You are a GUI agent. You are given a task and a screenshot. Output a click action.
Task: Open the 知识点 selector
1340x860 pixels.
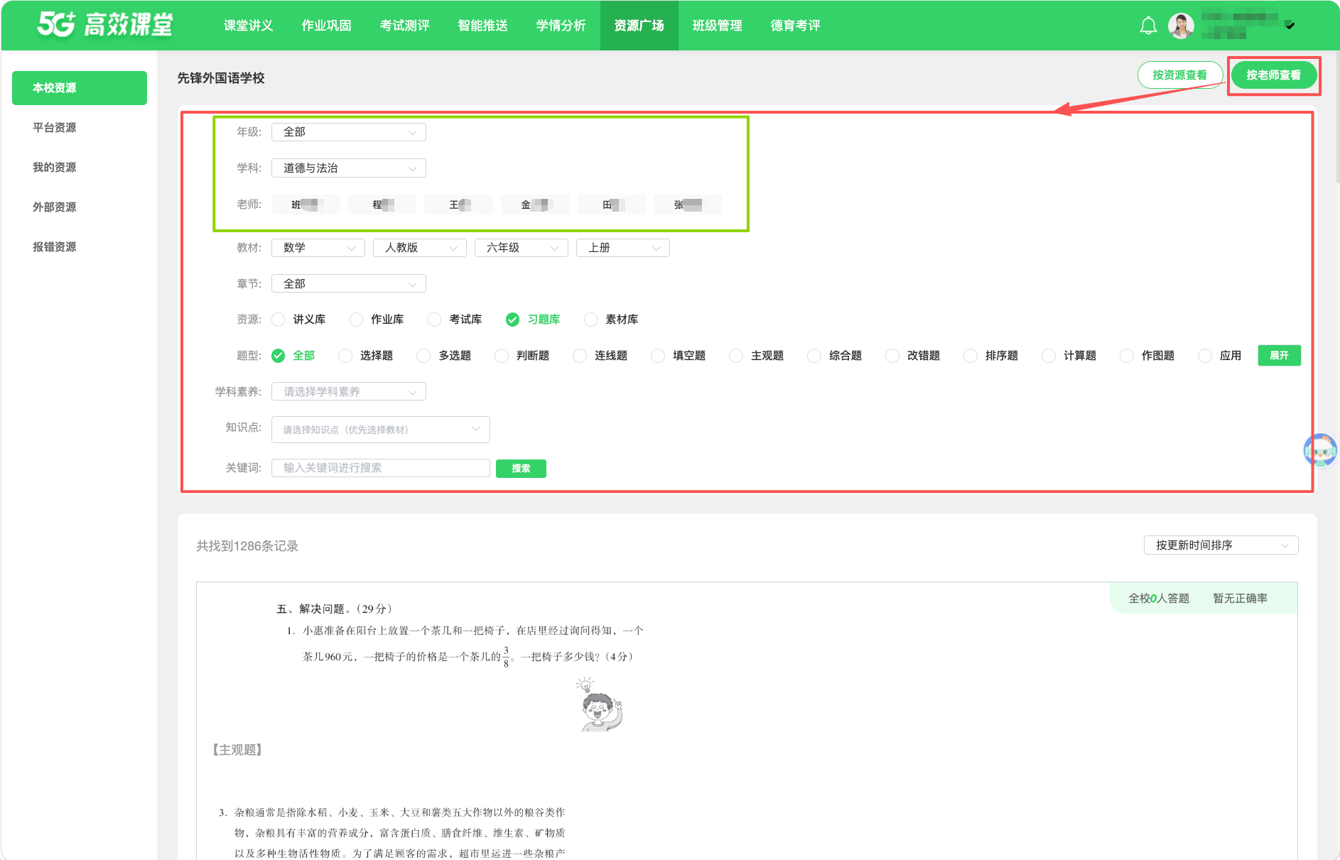(x=381, y=430)
